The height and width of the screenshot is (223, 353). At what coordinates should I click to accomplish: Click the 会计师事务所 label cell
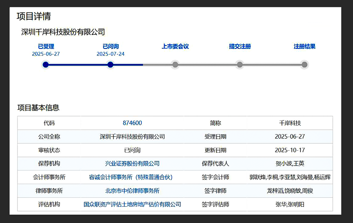[x=49, y=177]
